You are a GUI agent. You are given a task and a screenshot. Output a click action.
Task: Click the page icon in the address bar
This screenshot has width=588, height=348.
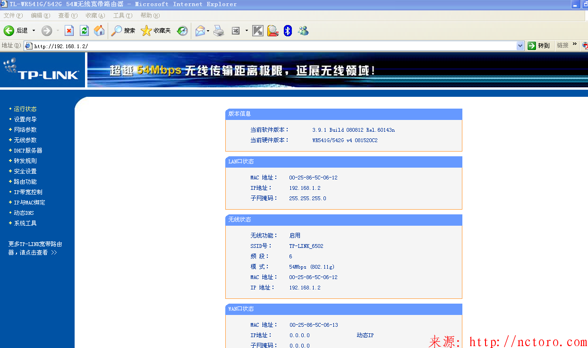[x=28, y=46]
